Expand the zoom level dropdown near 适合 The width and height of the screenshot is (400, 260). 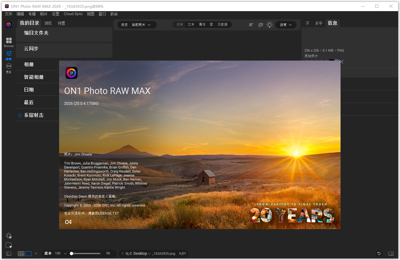65,254
